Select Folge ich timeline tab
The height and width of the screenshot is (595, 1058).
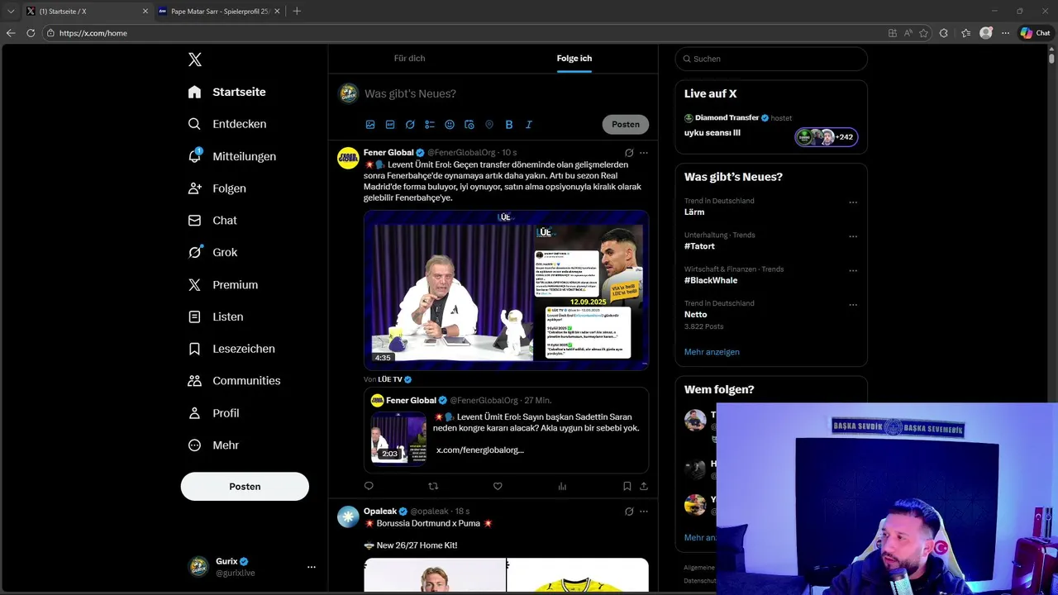pos(574,59)
